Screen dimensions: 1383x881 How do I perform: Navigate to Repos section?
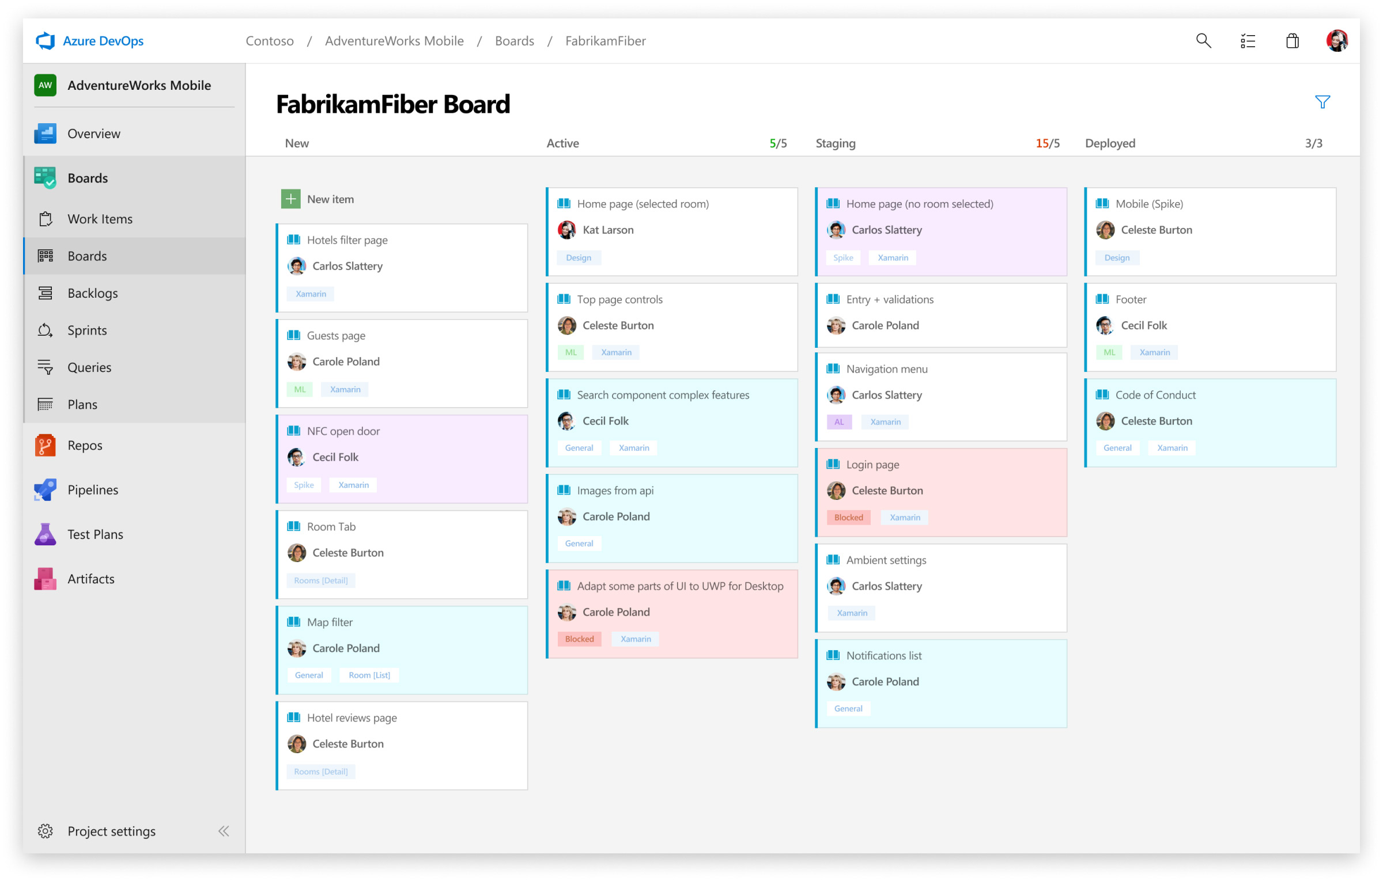pyautogui.click(x=84, y=445)
